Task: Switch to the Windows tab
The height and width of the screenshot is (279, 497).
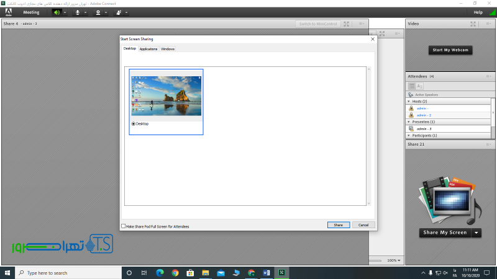Action: coord(168,48)
